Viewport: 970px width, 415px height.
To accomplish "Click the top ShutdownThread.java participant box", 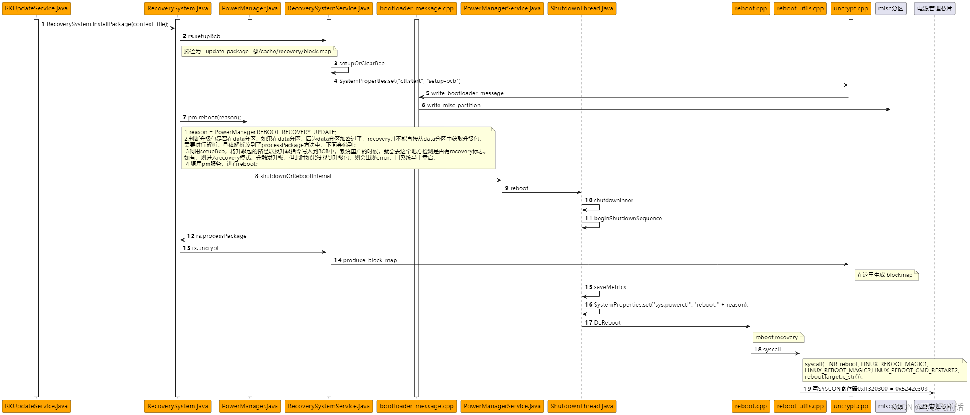I will [582, 8].
